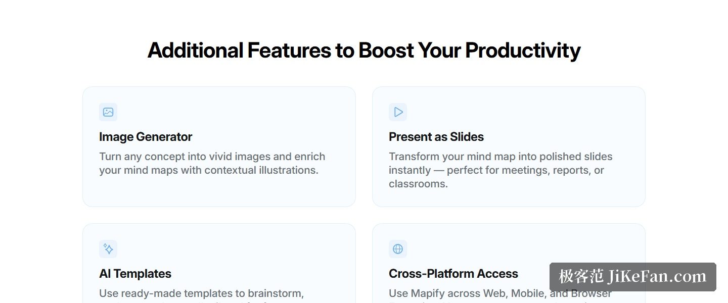The image size is (728, 303).
Task: Select the Image Generator feature card
Action: pos(219,146)
